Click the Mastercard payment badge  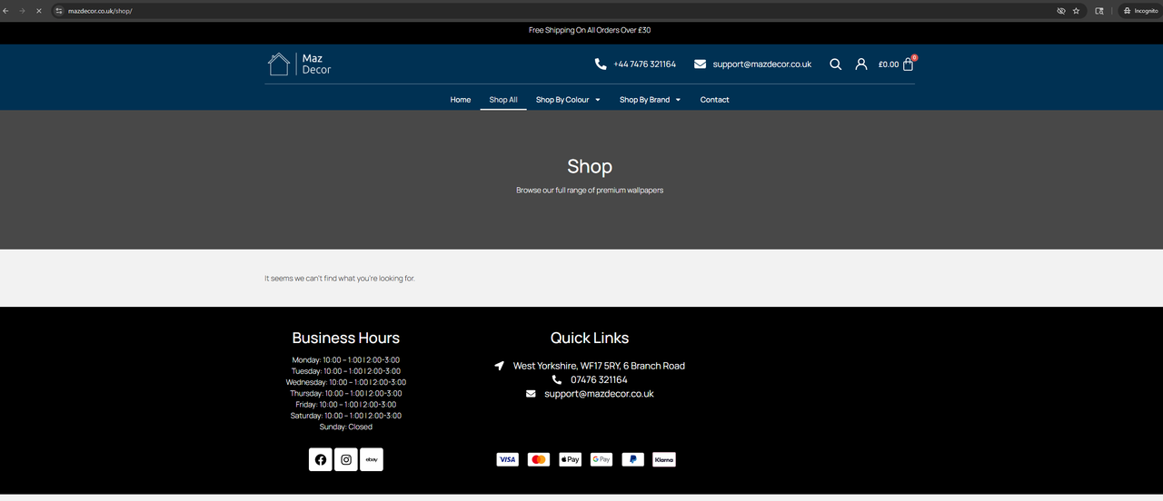(x=539, y=460)
